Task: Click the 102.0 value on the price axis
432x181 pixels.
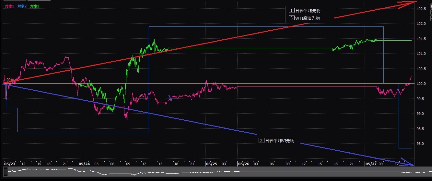Action: pos(421,24)
